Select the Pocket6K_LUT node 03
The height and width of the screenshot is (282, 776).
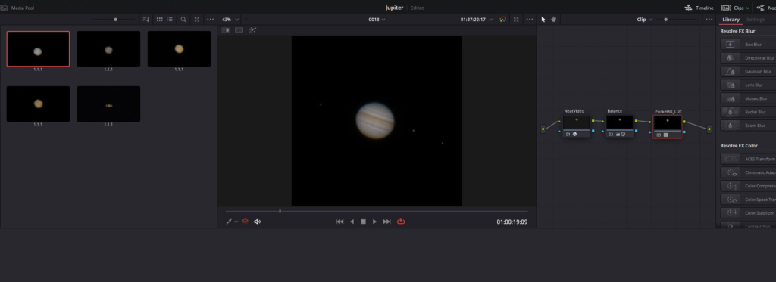click(x=668, y=127)
